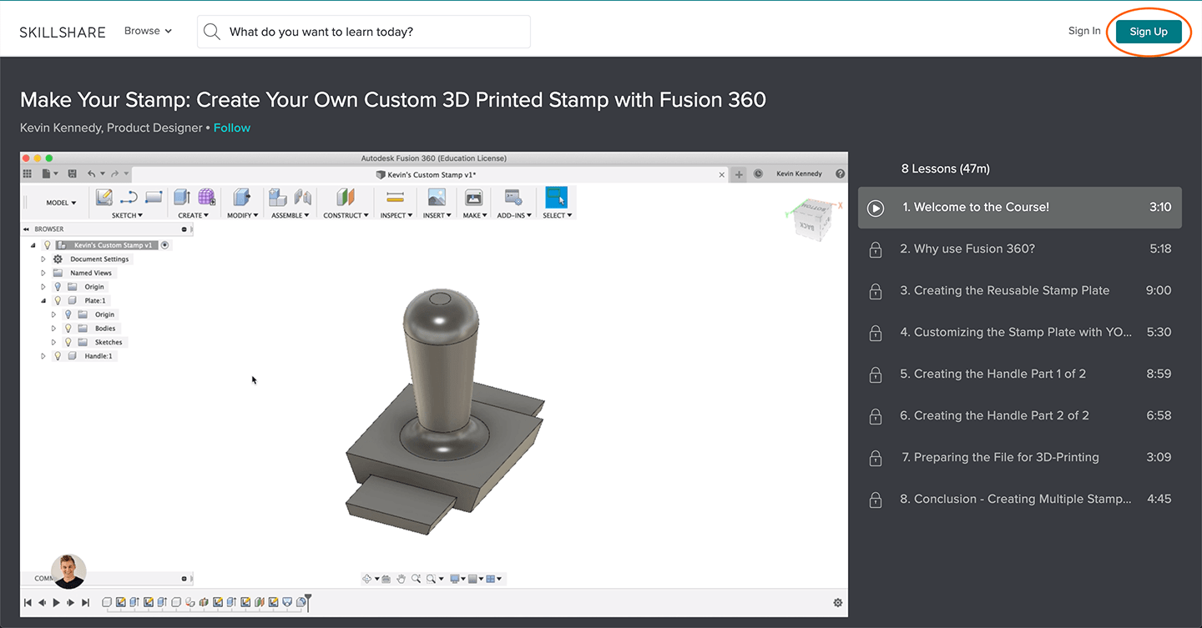Open the Display Settings dropdown in navigation bar
Viewport: 1202px width, 628px height.
tap(457, 579)
